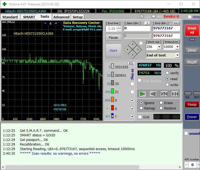Click the red Break All button

pos(192,30)
